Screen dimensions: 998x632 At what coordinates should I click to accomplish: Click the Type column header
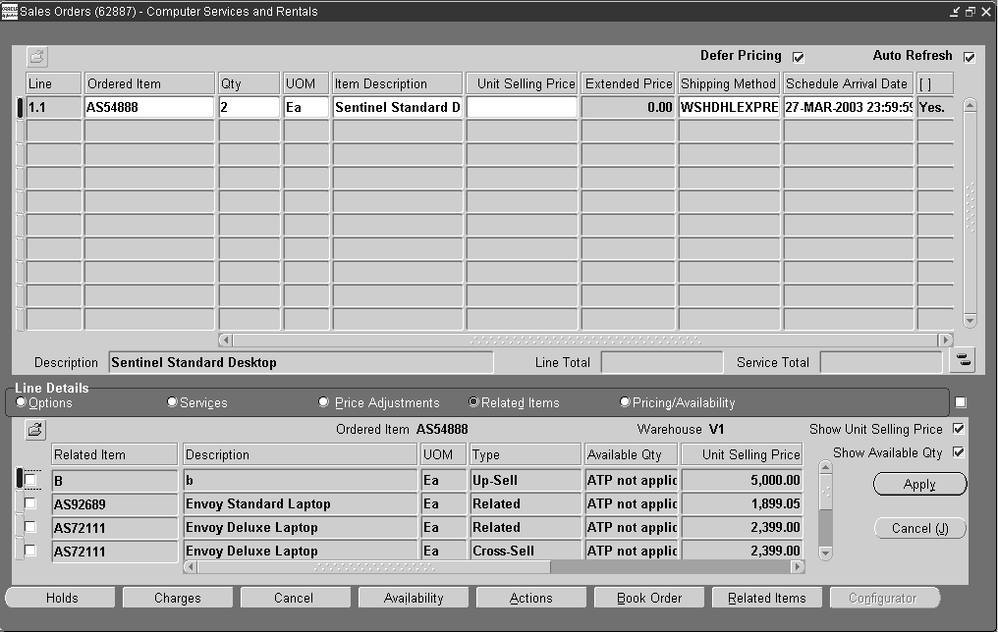click(x=526, y=454)
